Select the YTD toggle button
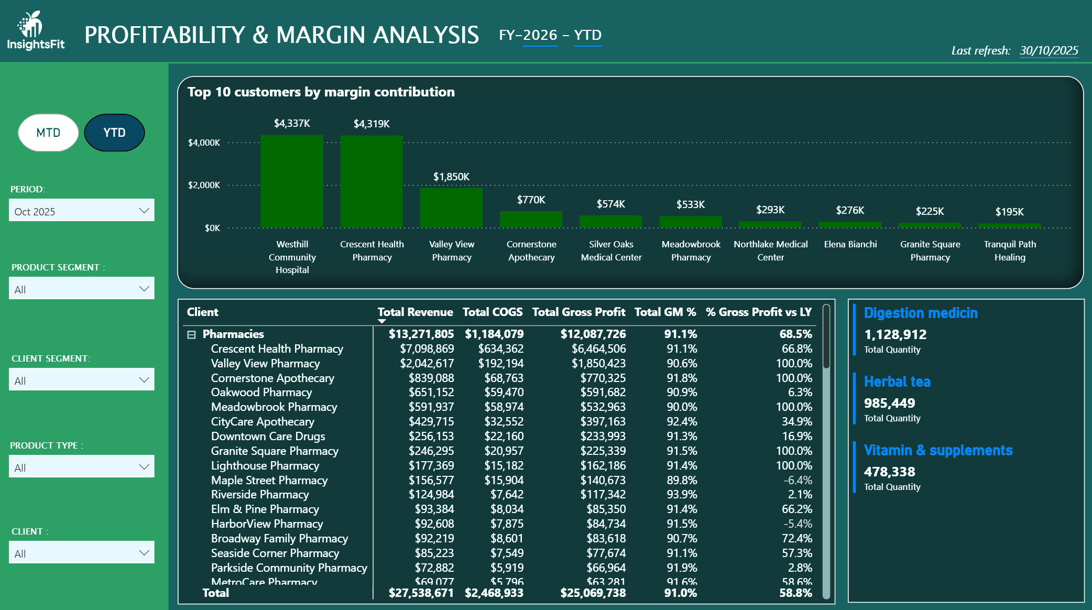The image size is (1092, 610). point(114,133)
